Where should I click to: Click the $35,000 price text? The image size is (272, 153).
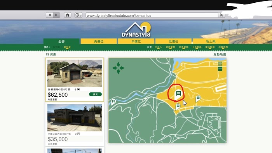pyautogui.click(x=58, y=139)
